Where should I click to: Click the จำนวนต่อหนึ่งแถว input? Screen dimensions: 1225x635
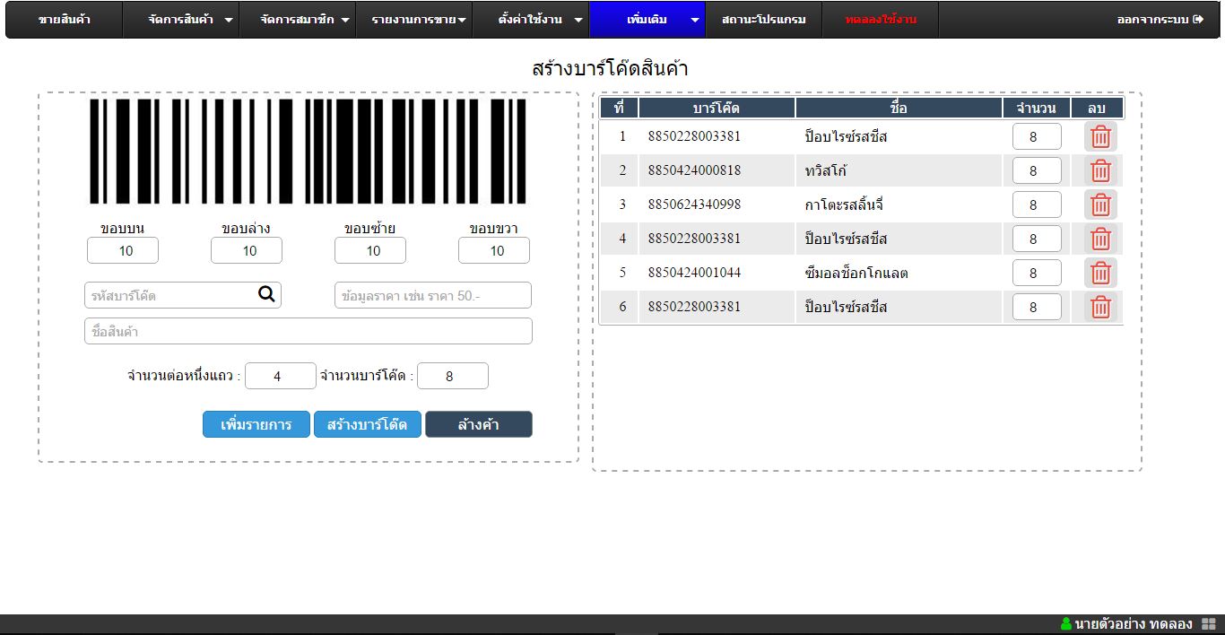(281, 376)
